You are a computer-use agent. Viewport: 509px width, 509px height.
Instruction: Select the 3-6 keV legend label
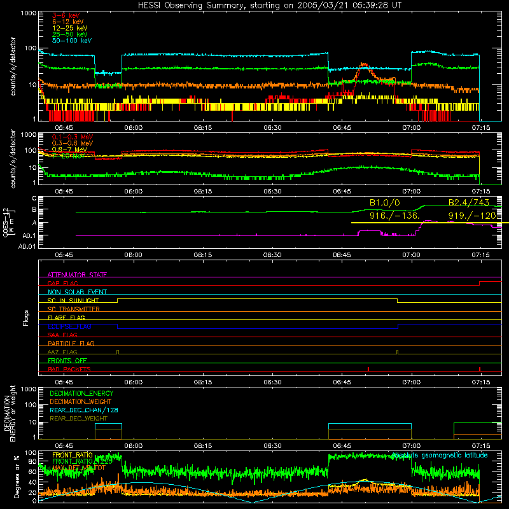click(x=66, y=15)
